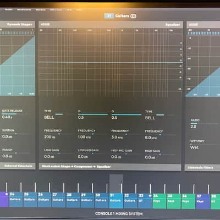Screen dimensions: 220x220
Task: Click the 8.0 kHz Frequency slider
Action: (160, 135)
